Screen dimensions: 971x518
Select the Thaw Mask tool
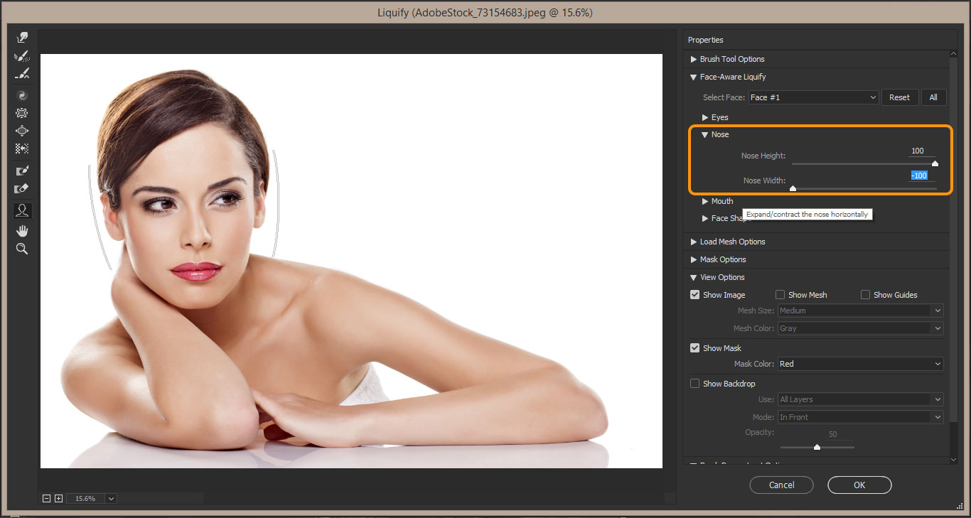pos(22,188)
